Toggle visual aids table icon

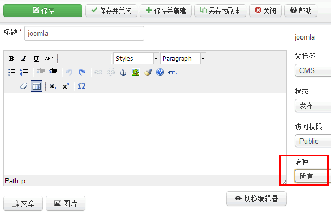coord(36,86)
